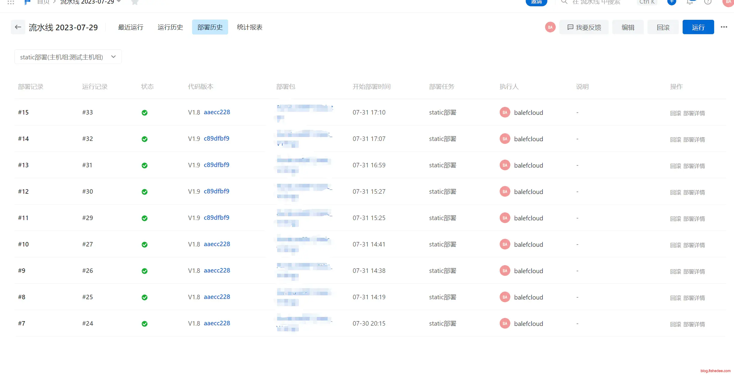Click the BA avatar beside feedback button
This screenshot has height=376, width=734.
550,27
